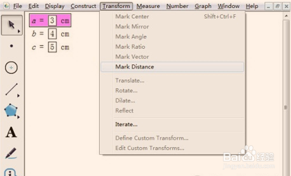Restore the document window
This screenshot has width=291, height=176.
pos(277,7)
